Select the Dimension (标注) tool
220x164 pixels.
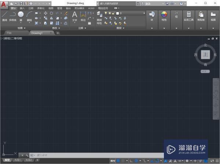(x=83, y=16)
